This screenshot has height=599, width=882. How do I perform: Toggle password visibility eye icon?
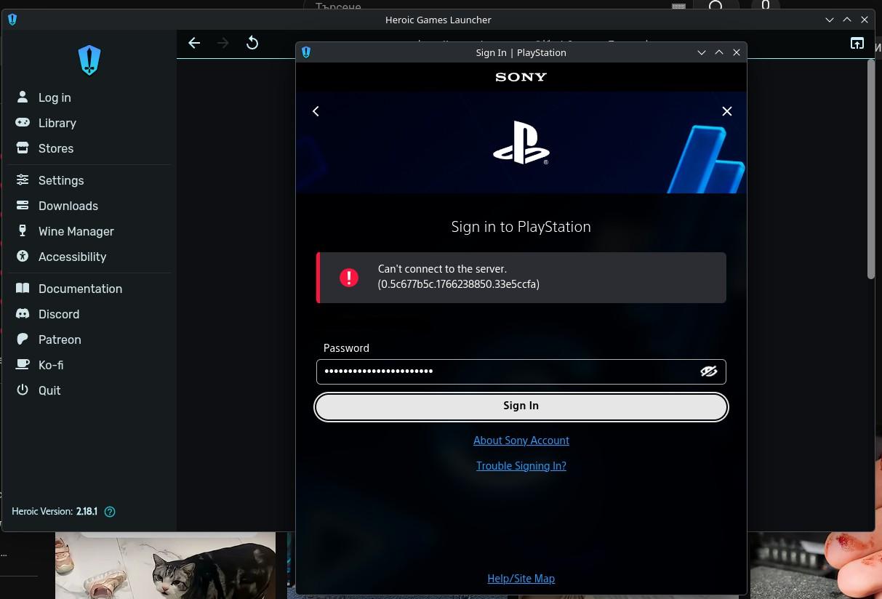point(708,371)
